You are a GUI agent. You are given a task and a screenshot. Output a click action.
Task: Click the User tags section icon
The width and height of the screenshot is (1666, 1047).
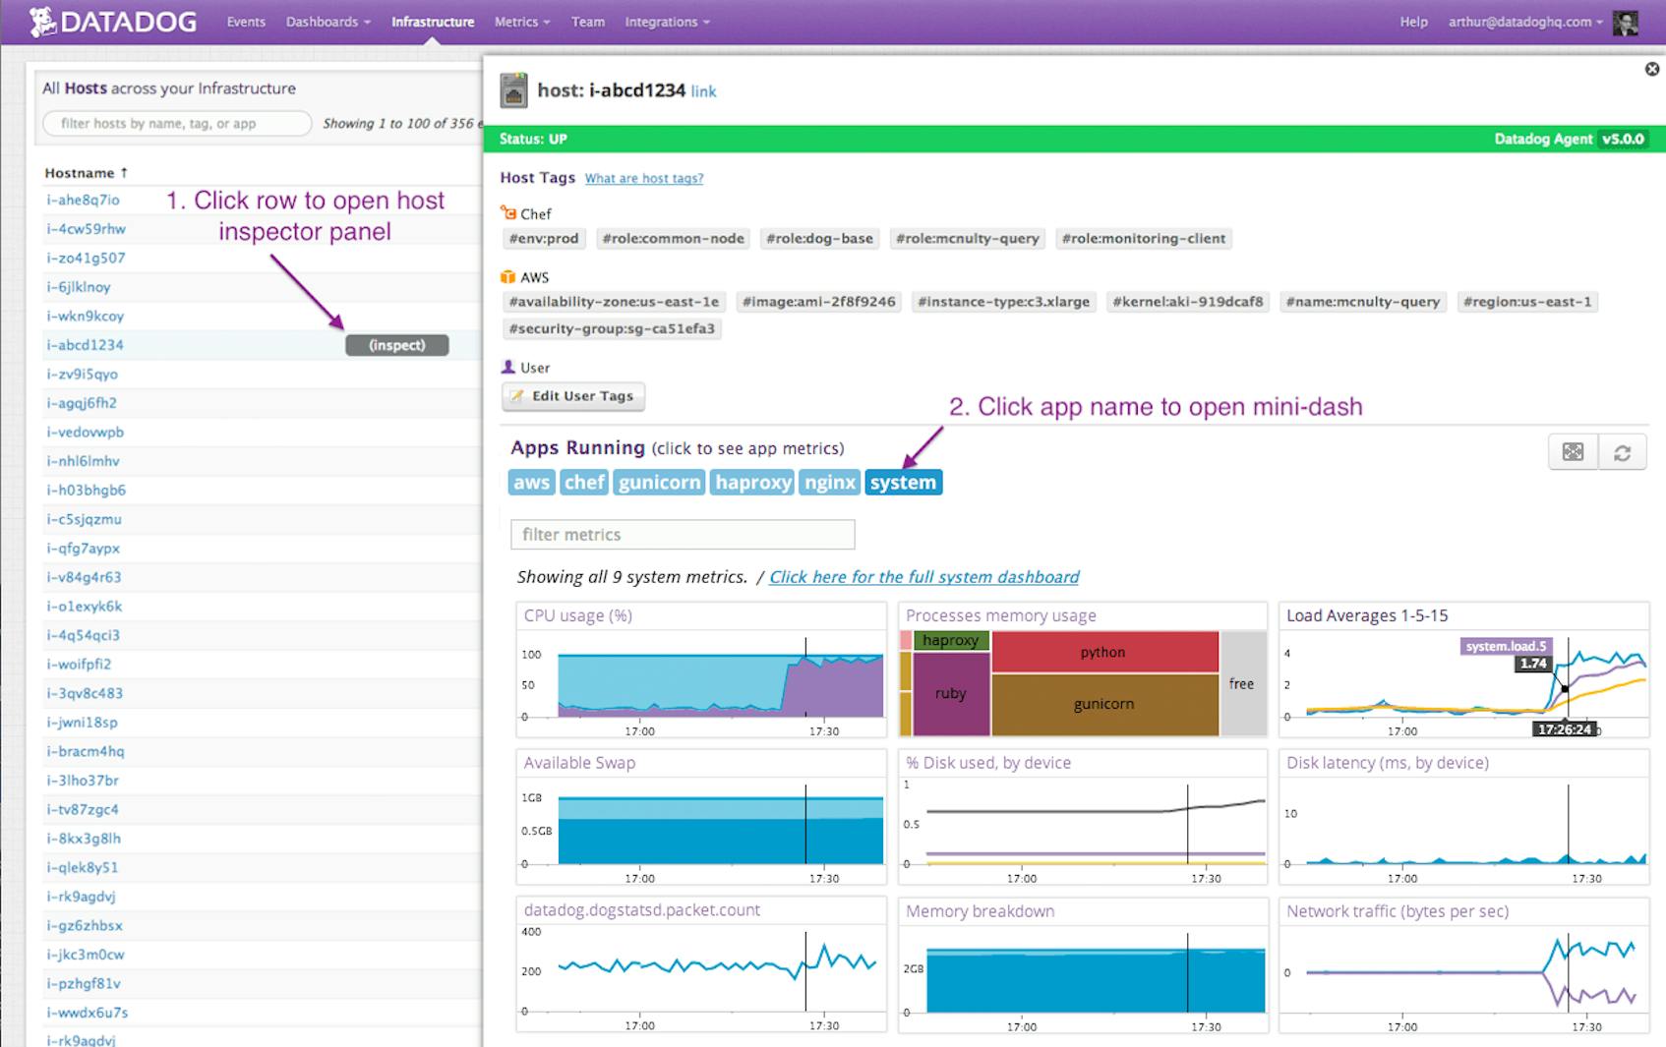507,366
